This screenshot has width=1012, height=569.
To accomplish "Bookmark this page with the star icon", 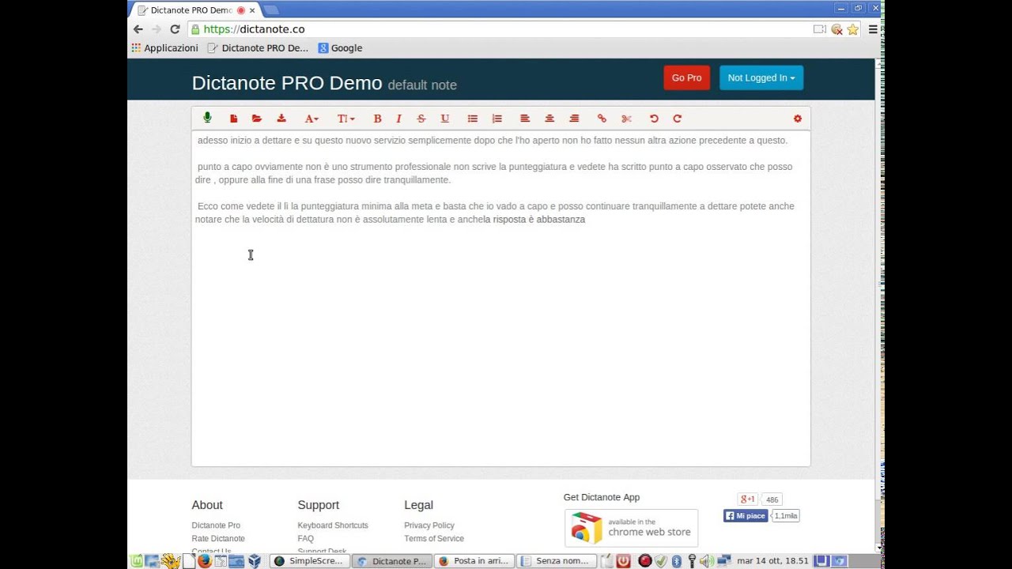I will click(852, 29).
